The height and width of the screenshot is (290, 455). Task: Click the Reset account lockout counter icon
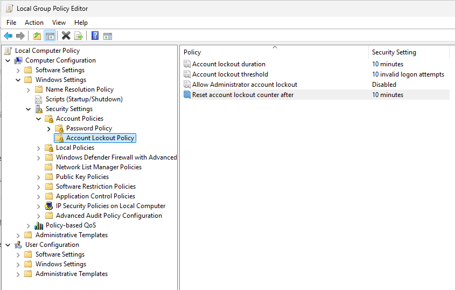(187, 95)
